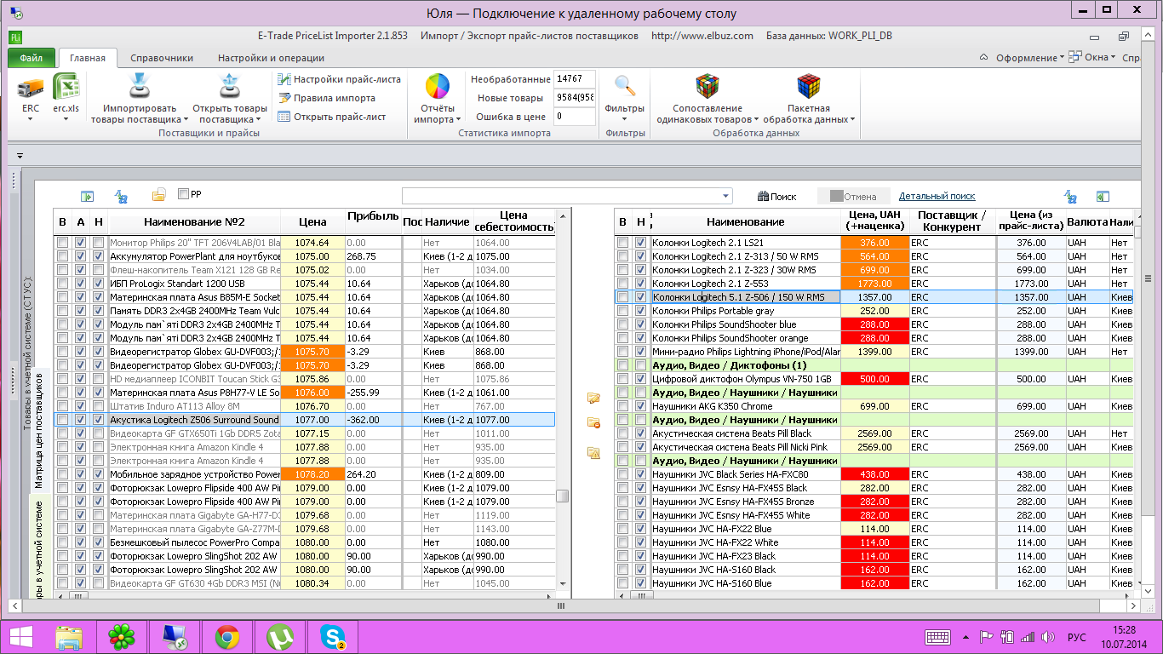The image size is (1163, 654).
Task: Untick the Н checkbox for Цифровой диктофон Olympus row
Action: 640,379
